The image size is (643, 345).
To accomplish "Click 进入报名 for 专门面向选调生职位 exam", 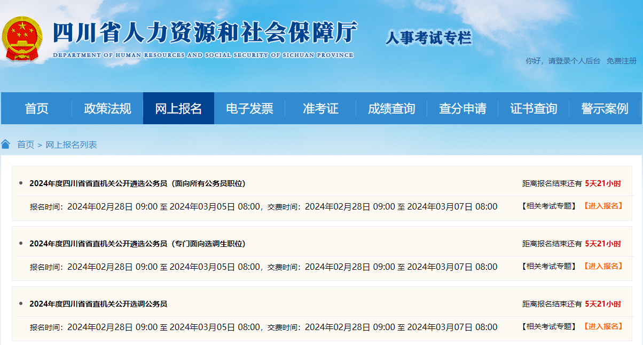I will 602,266.
